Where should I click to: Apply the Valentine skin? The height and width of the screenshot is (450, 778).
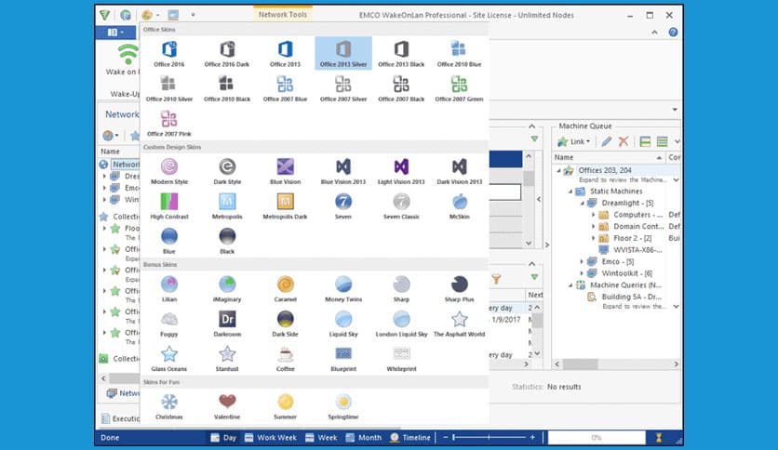point(227,406)
